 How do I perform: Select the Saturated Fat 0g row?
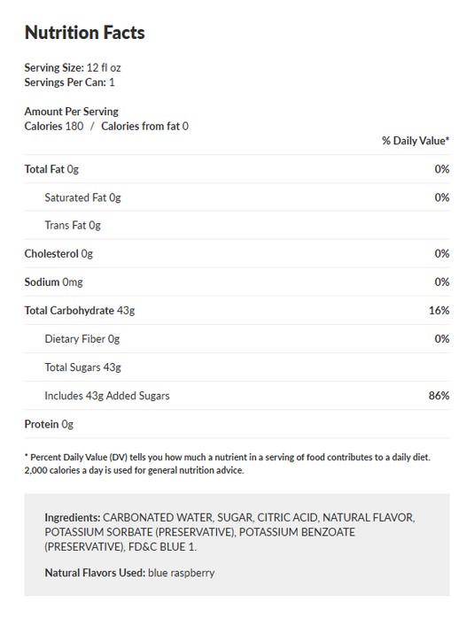(x=237, y=197)
